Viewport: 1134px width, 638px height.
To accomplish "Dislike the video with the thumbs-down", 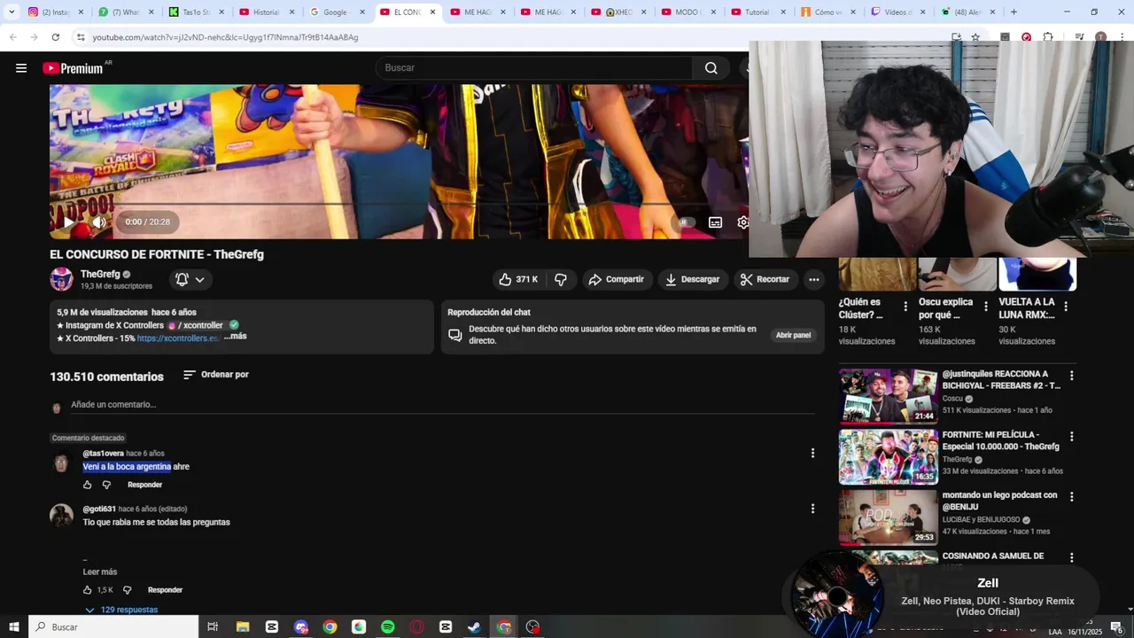I will (x=561, y=279).
